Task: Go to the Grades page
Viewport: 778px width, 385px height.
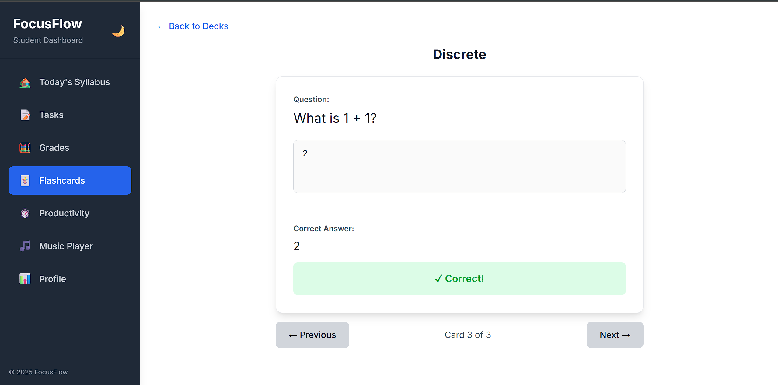Action: pos(54,148)
